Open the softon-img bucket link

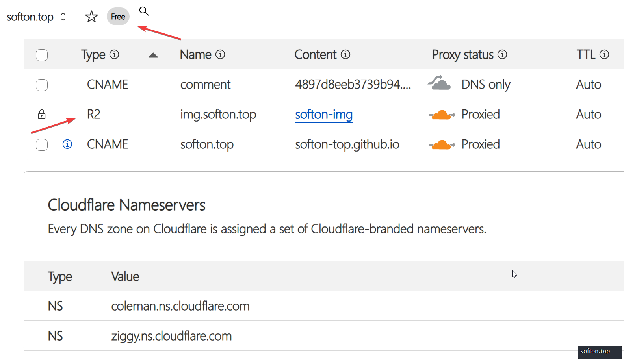324,114
